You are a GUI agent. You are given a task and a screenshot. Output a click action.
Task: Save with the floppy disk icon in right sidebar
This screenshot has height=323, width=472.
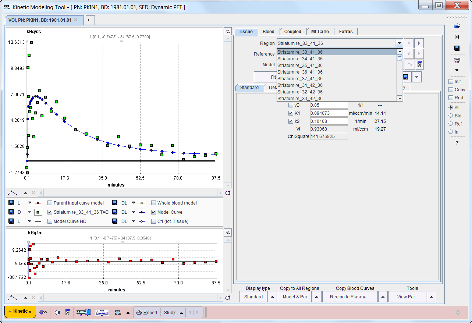(457, 48)
